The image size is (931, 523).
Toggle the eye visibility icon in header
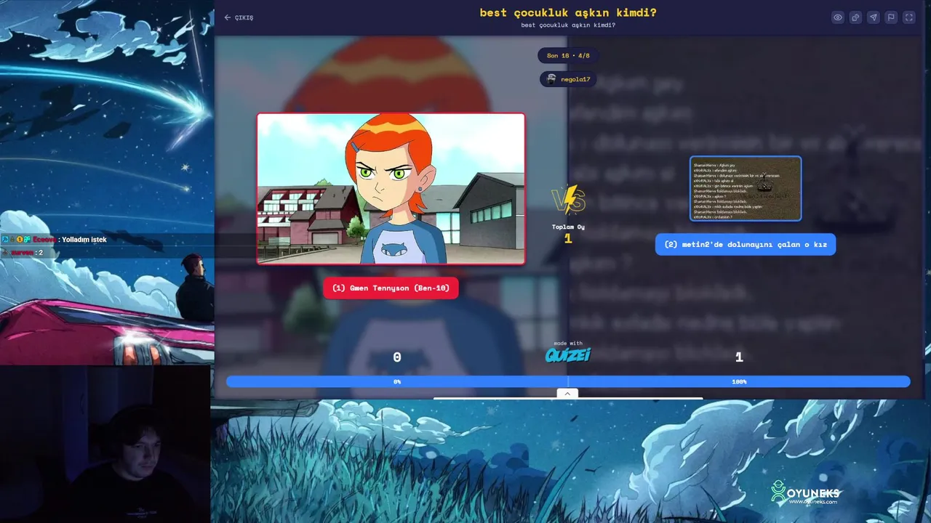pos(838,17)
